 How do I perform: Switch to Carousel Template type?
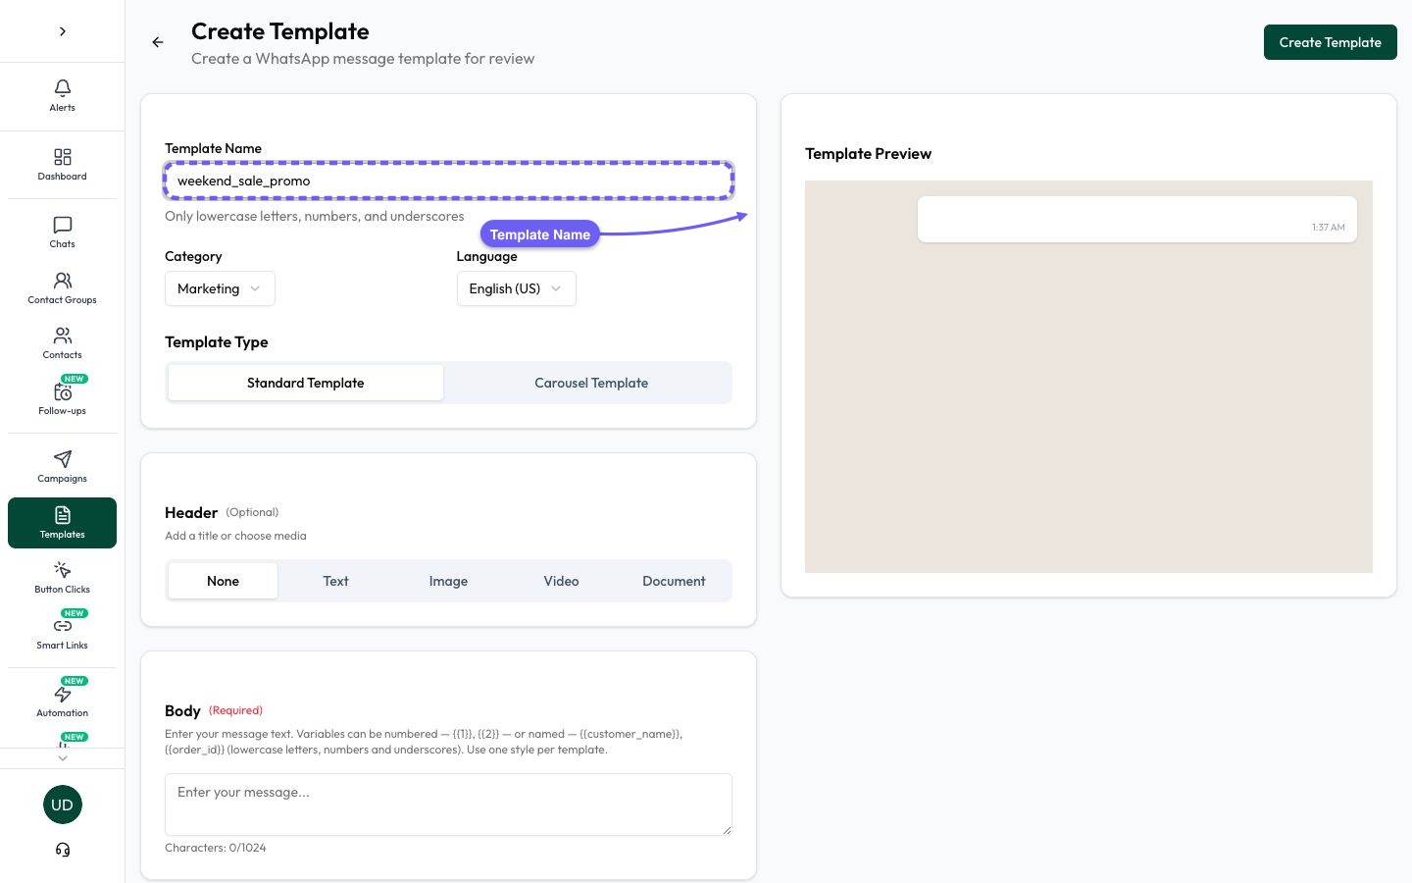coord(591,383)
